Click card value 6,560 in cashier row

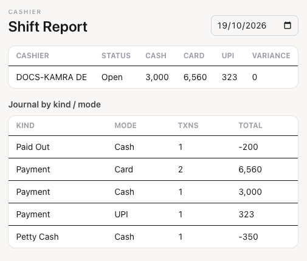pos(195,77)
